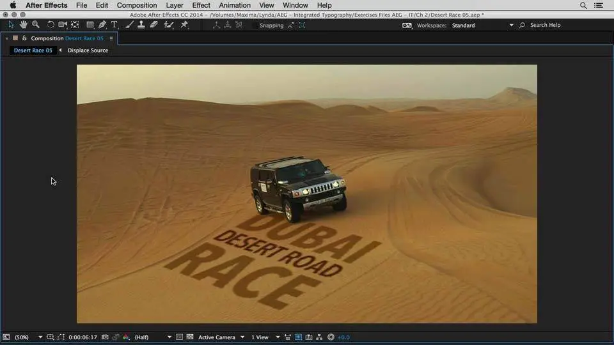Open the View menu

point(266,5)
